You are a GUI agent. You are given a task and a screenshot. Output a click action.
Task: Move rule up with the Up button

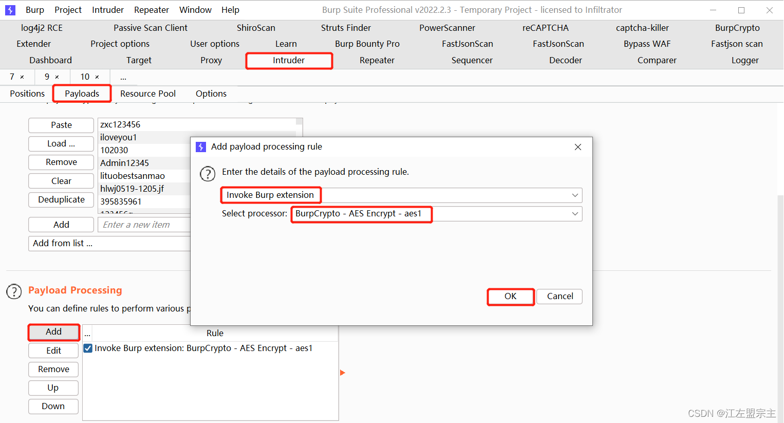pyautogui.click(x=53, y=388)
